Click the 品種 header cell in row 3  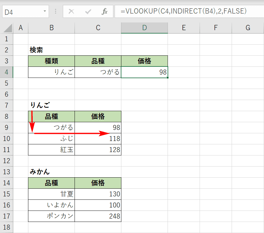[98, 61]
